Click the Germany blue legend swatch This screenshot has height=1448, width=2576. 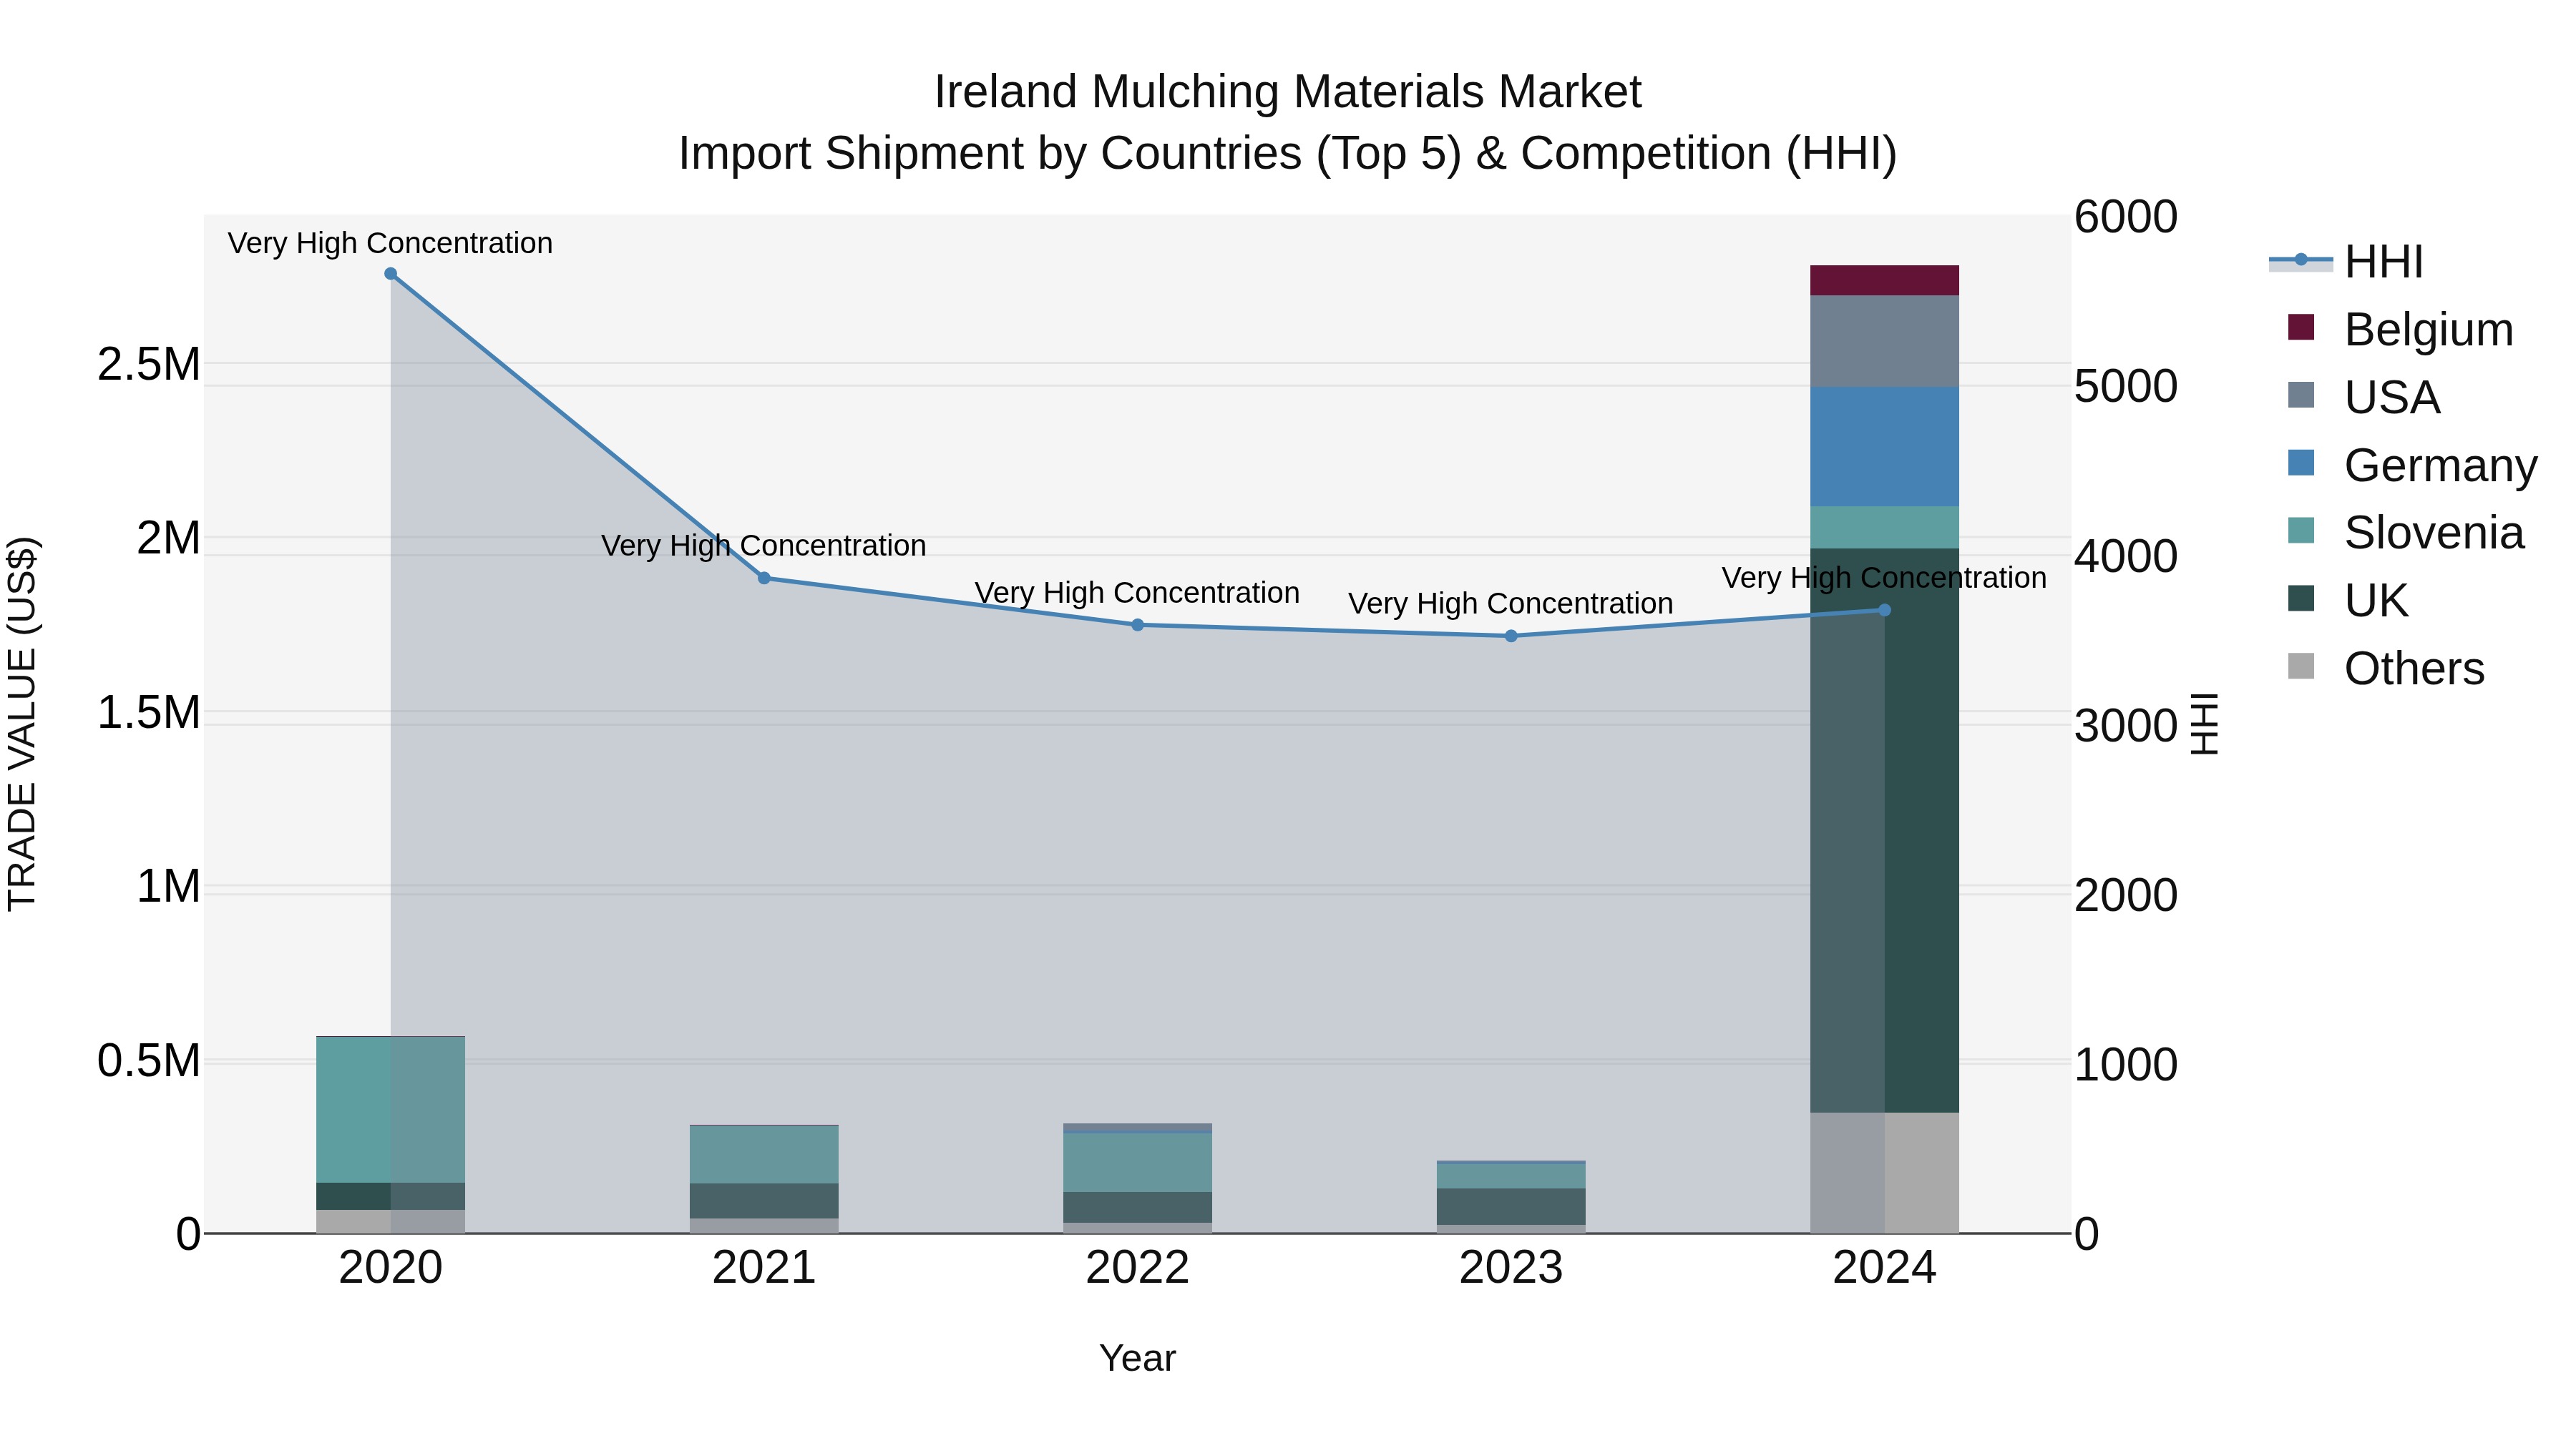coord(2301,463)
